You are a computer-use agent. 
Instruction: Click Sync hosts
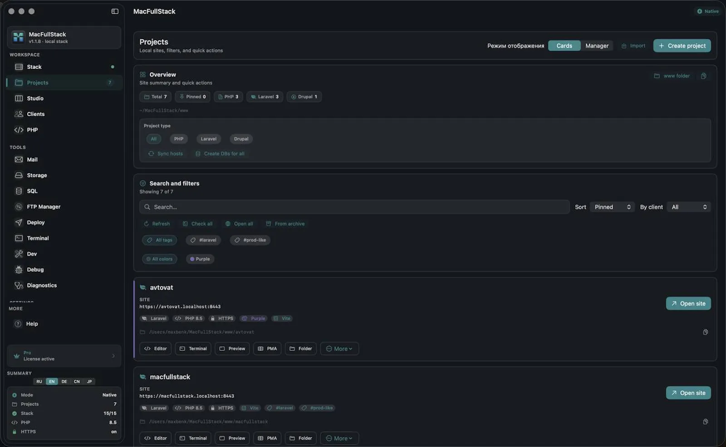click(x=166, y=154)
